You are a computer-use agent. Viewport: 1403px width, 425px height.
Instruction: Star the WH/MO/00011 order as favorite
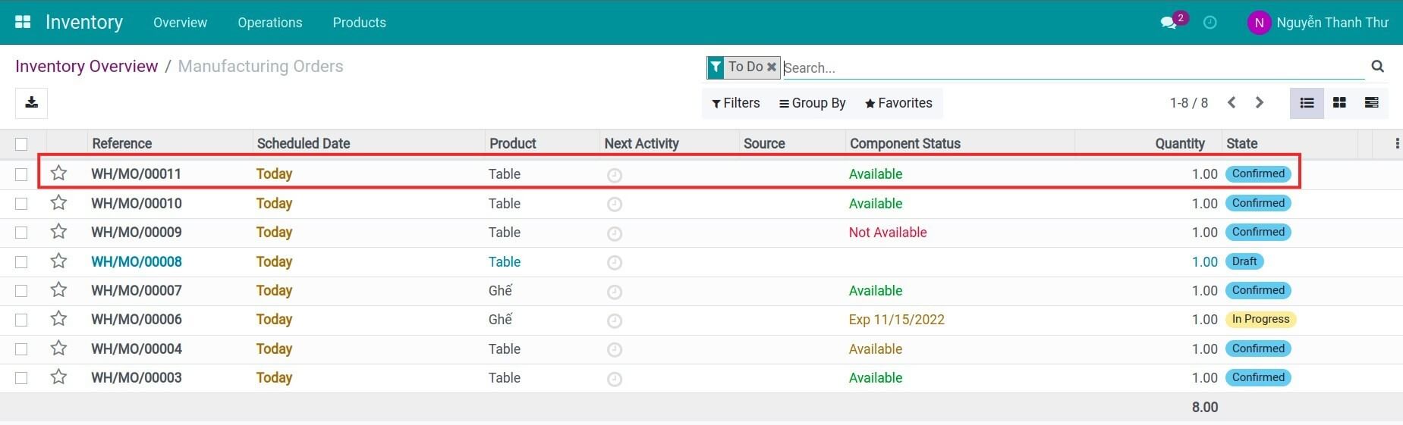click(x=58, y=173)
